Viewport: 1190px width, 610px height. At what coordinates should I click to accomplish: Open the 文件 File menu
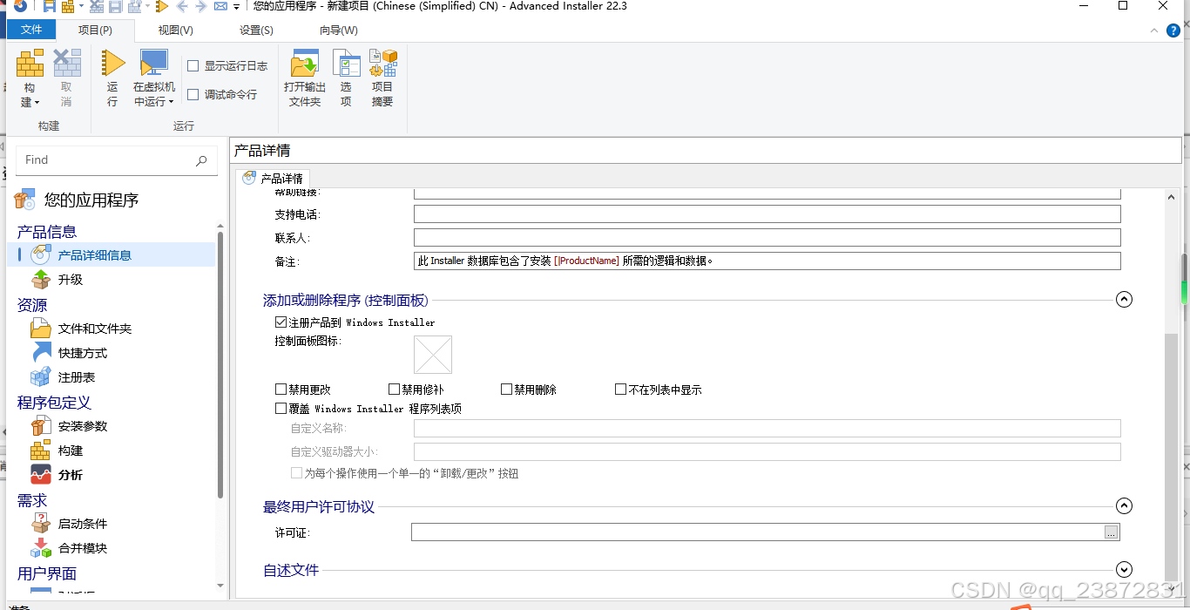click(31, 30)
